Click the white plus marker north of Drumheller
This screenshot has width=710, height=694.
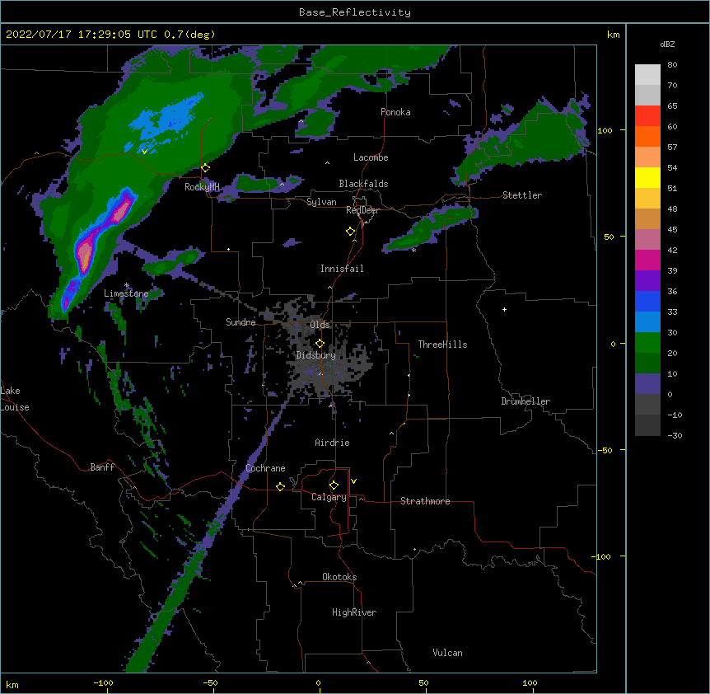504,309
